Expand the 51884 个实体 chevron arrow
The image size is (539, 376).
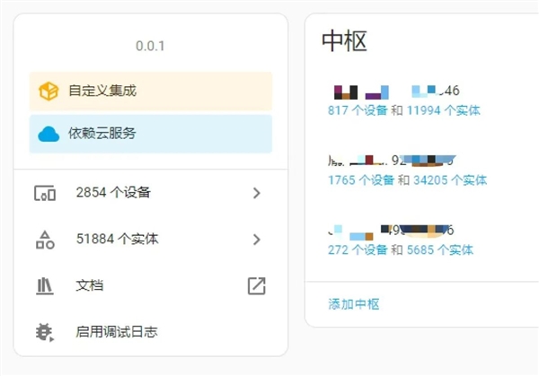pyautogui.click(x=256, y=240)
